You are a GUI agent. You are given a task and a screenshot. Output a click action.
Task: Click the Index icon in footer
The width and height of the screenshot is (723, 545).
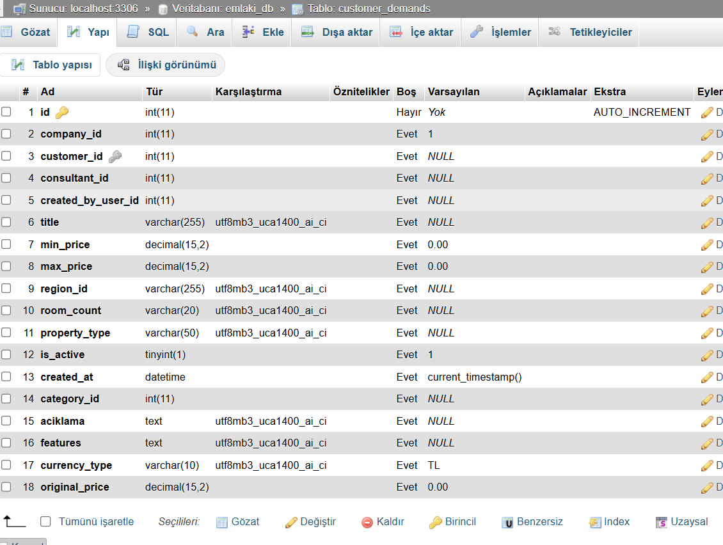point(595,522)
